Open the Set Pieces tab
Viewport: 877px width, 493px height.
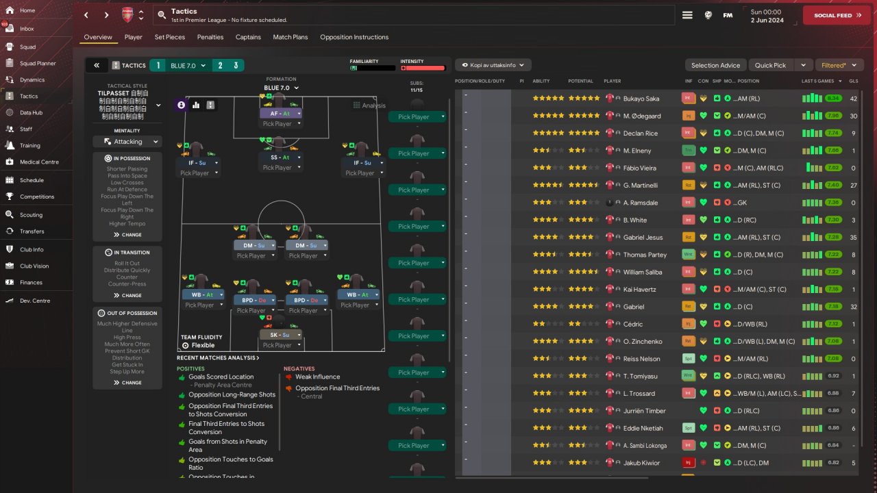170,37
